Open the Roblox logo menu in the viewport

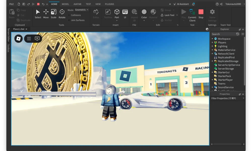[x=18, y=39]
